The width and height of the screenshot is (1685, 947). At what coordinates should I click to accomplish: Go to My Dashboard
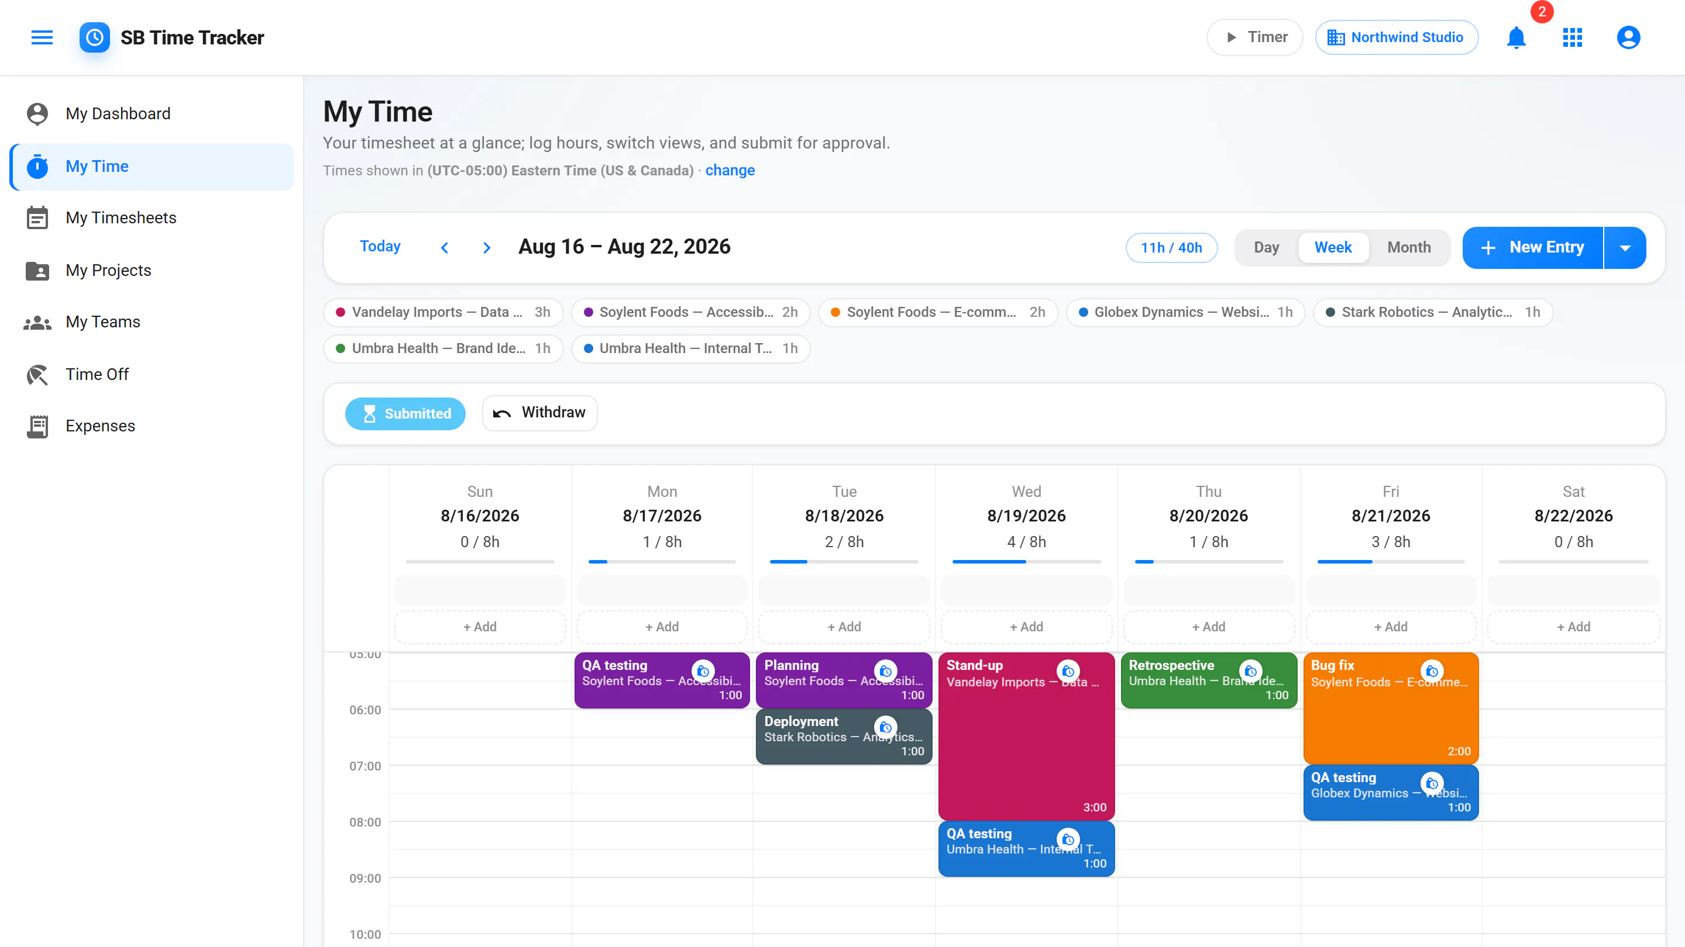click(152, 114)
